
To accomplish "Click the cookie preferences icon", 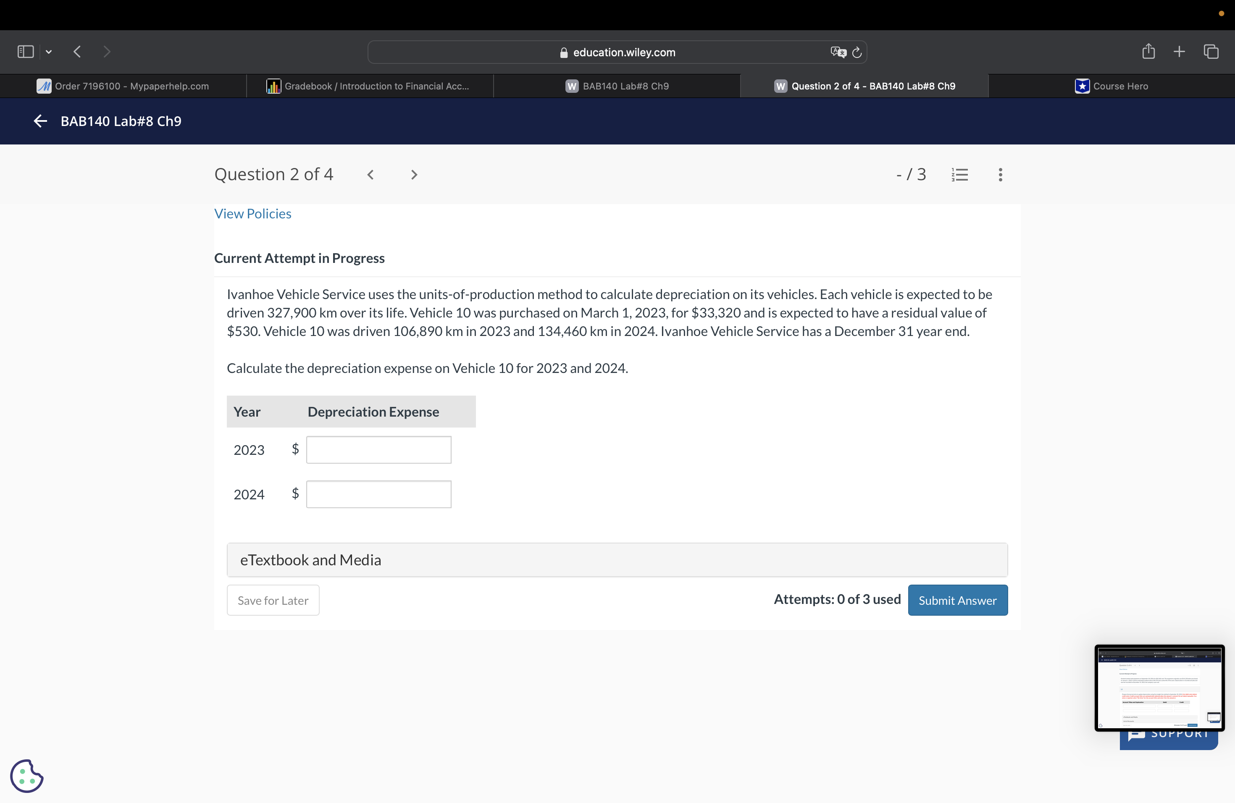I will pos(26,776).
